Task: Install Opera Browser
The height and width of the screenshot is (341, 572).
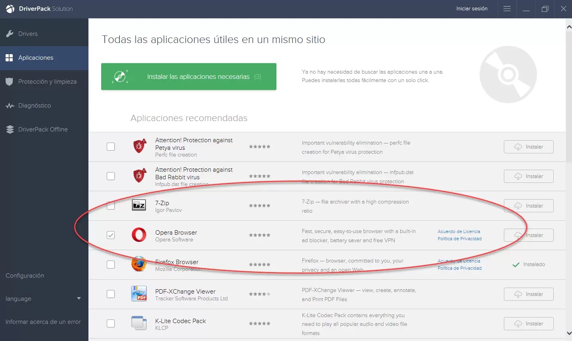Action: click(x=529, y=235)
